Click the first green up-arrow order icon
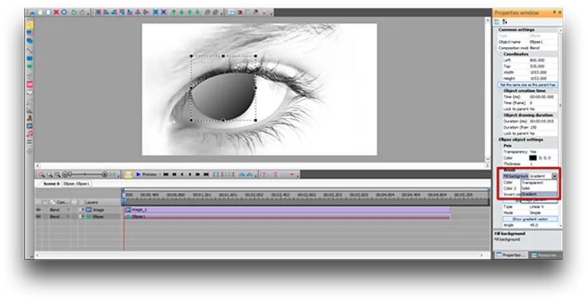Screen dimensions: 586x299 tap(173, 12)
